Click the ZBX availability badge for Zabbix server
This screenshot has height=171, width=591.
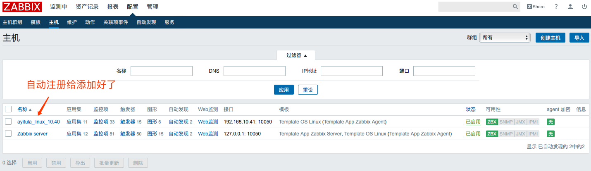pyautogui.click(x=492, y=134)
